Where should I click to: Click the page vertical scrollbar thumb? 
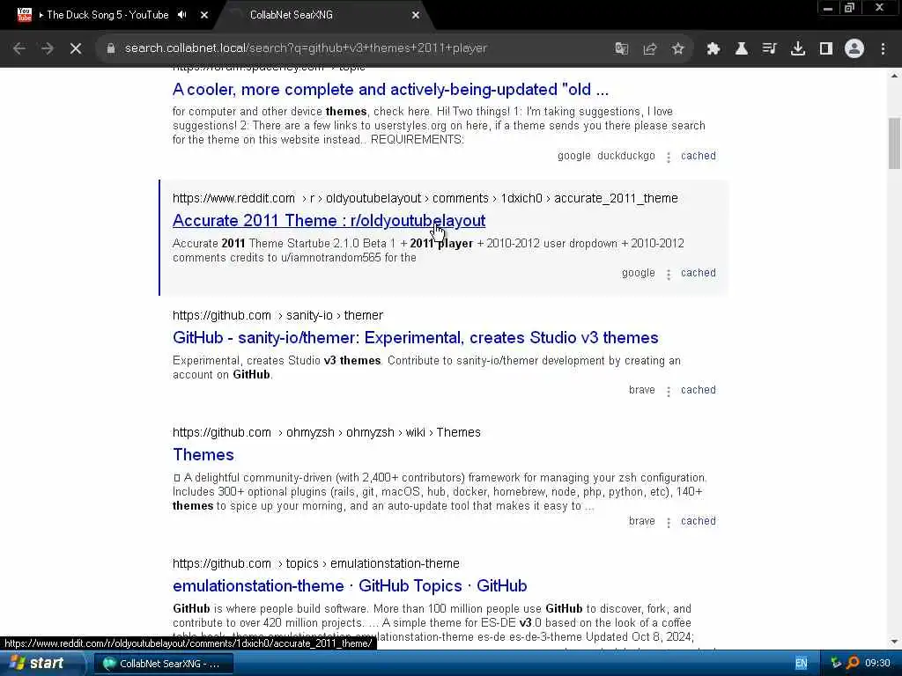894,143
